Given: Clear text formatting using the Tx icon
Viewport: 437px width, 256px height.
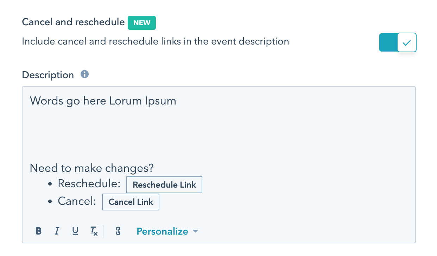Looking at the screenshot, I should click(x=94, y=231).
